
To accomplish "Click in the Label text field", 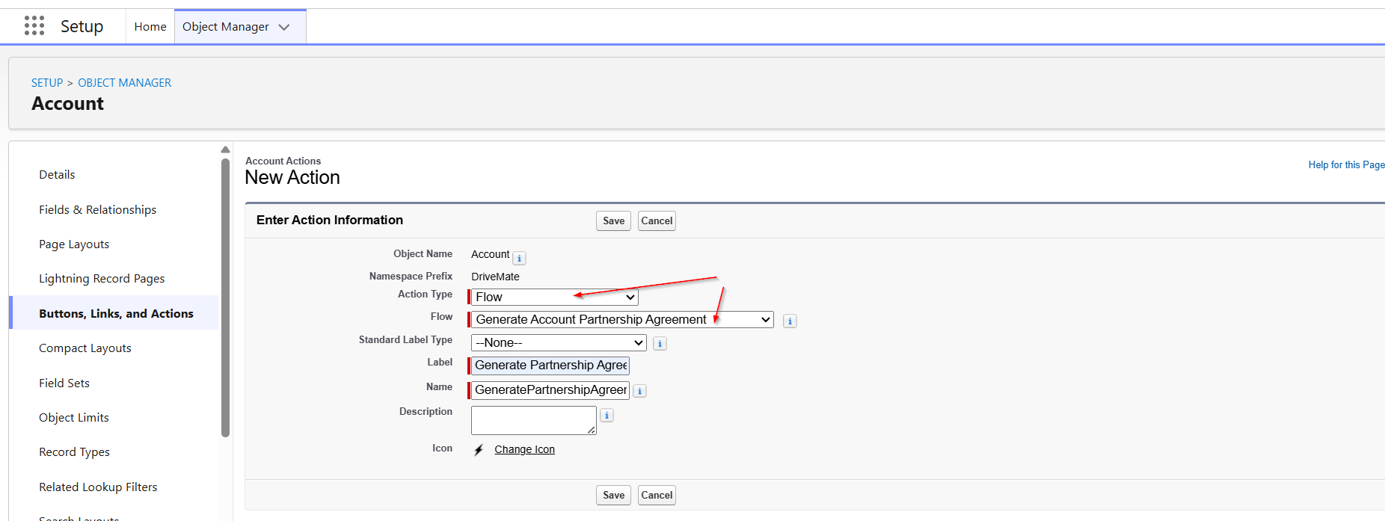I will coord(550,366).
